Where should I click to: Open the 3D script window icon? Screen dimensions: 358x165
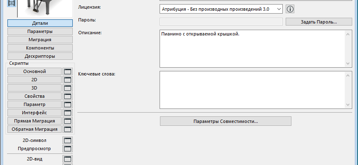[x=67, y=88]
